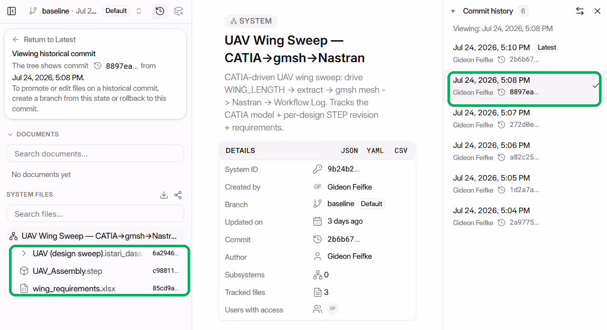This screenshot has height=330, width=607.
Task: Click compare commits swap arrows icon
Action: tap(580, 11)
